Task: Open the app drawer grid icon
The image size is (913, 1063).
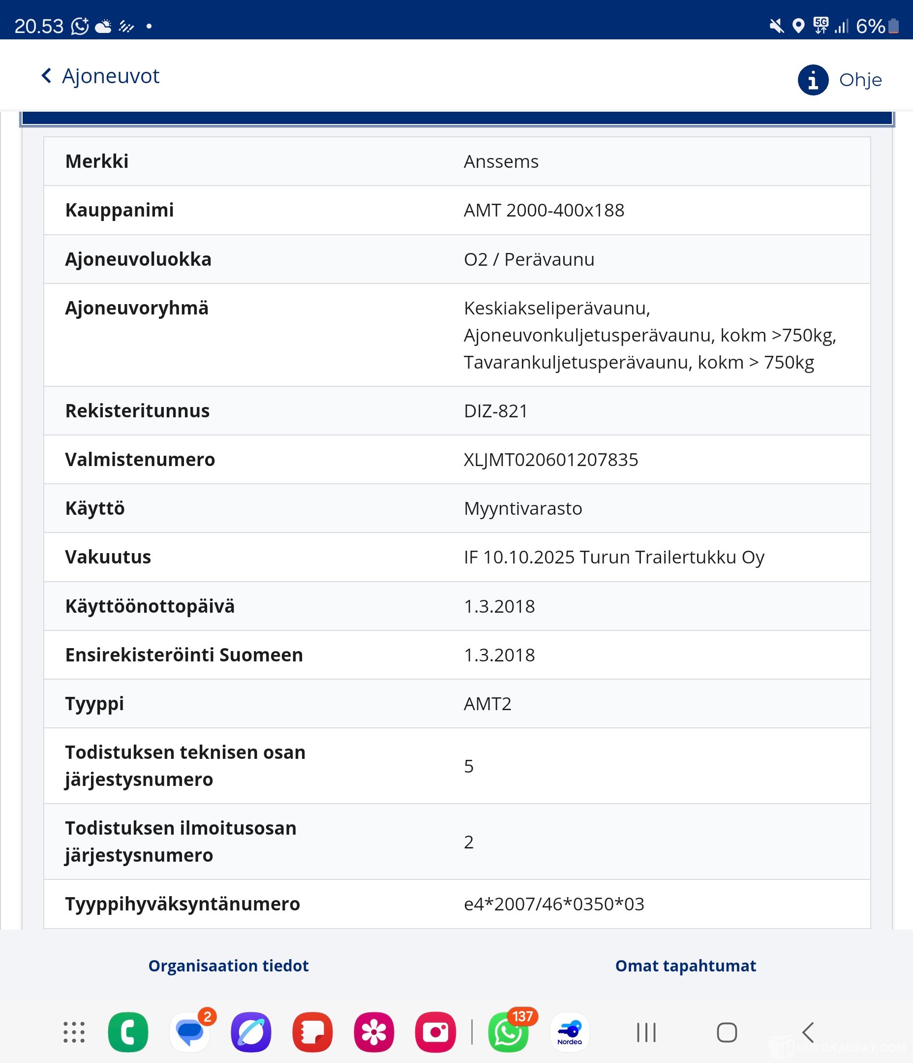Action: tap(74, 1032)
